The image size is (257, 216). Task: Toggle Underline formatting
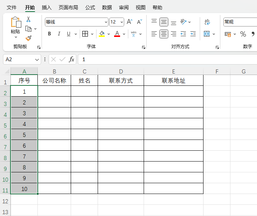click(69, 34)
